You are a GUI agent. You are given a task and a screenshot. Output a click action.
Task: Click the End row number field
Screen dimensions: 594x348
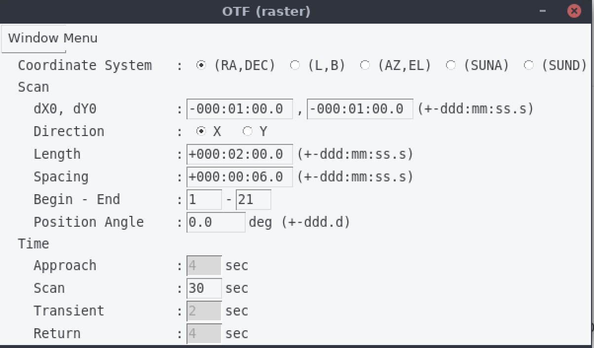[x=254, y=200]
